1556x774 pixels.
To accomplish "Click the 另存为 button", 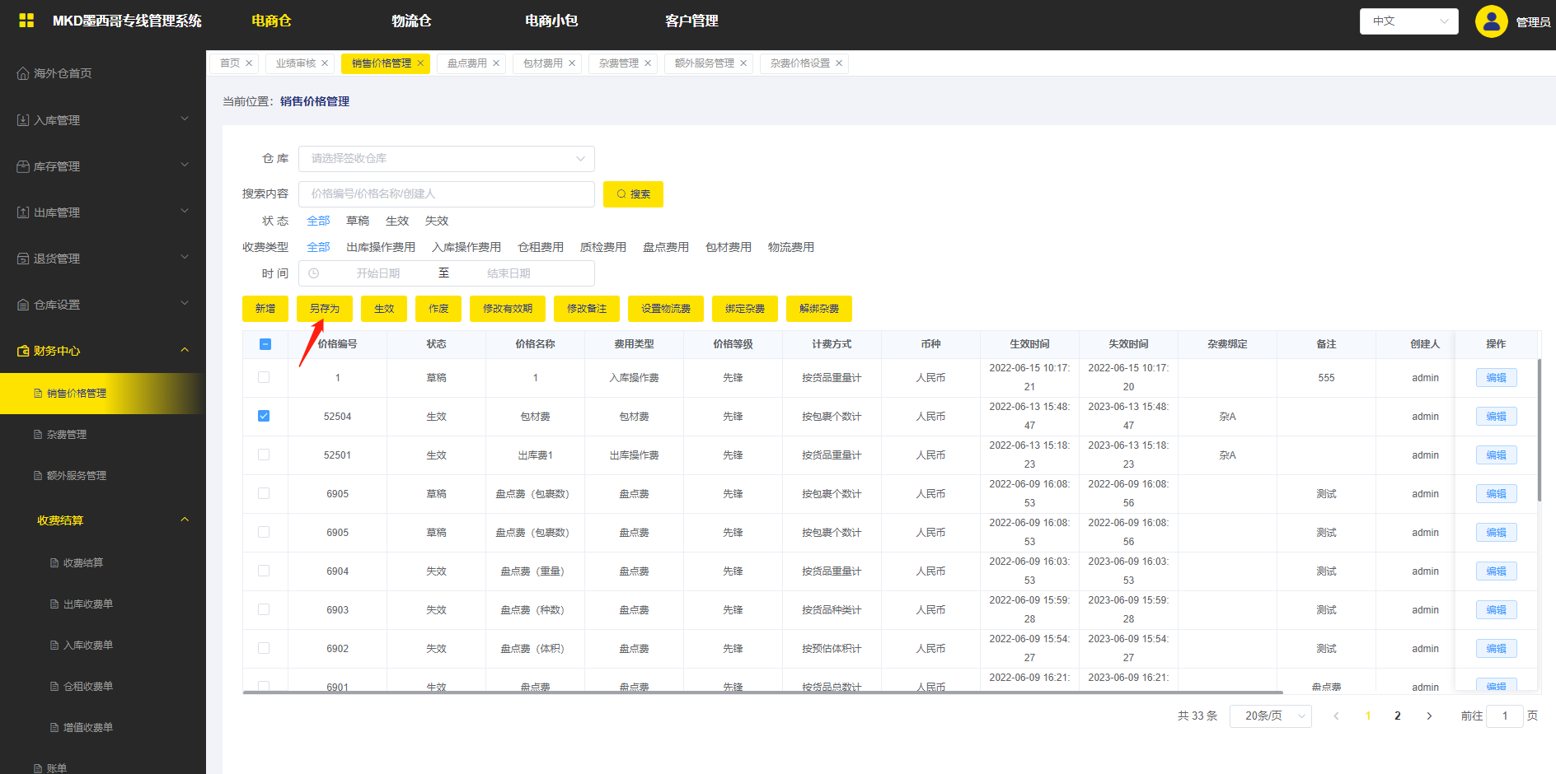I will click(x=325, y=309).
